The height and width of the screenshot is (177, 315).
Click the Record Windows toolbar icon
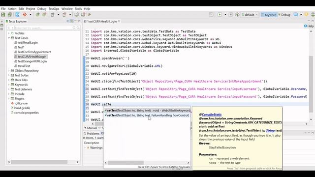83,14
